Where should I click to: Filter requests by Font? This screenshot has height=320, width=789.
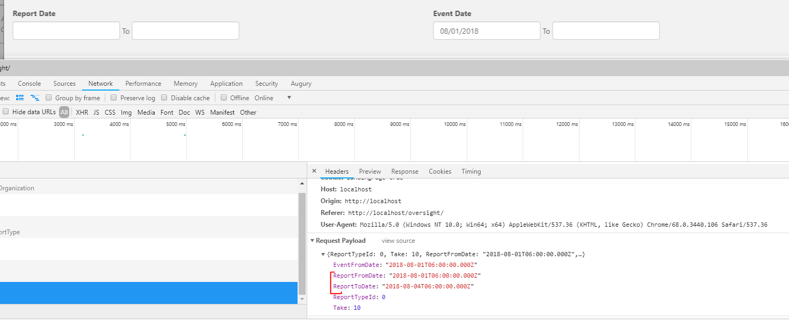pos(167,113)
